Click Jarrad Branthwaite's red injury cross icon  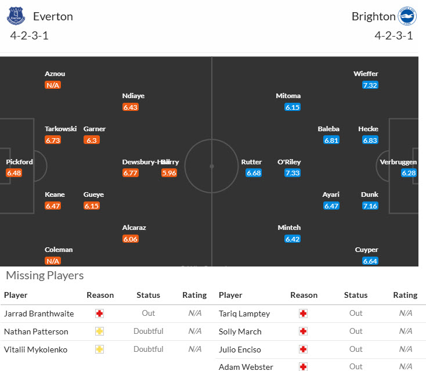coord(100,314)
